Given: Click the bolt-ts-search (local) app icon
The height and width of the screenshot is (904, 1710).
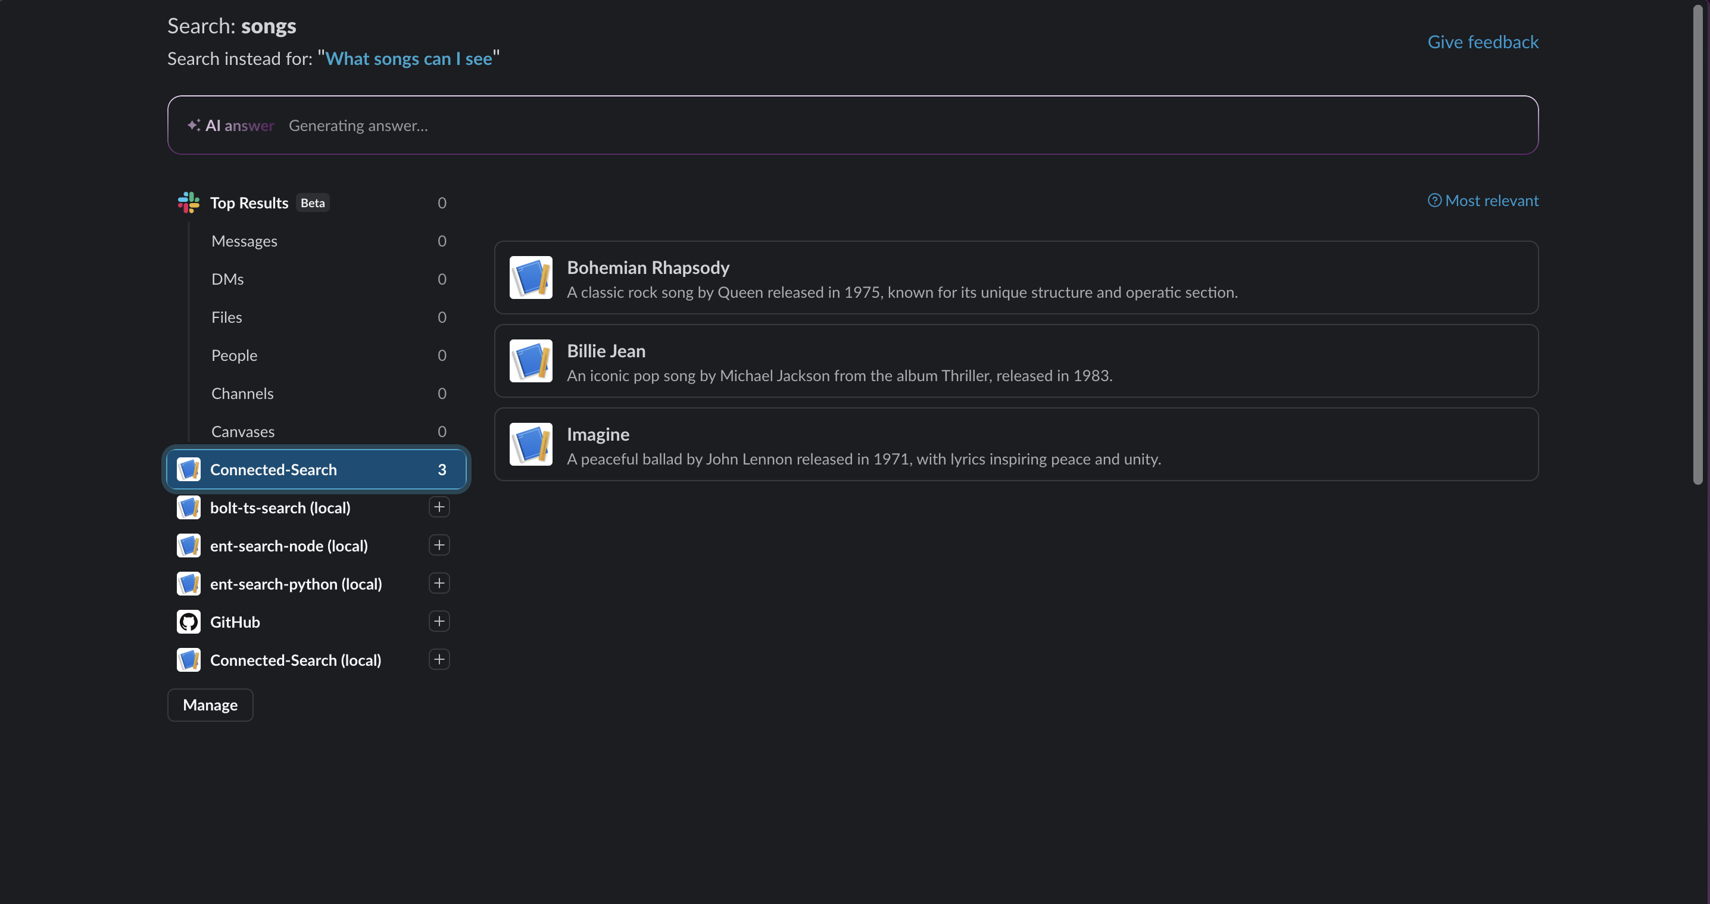Looking at the screenshot, I should pos(189,508).
